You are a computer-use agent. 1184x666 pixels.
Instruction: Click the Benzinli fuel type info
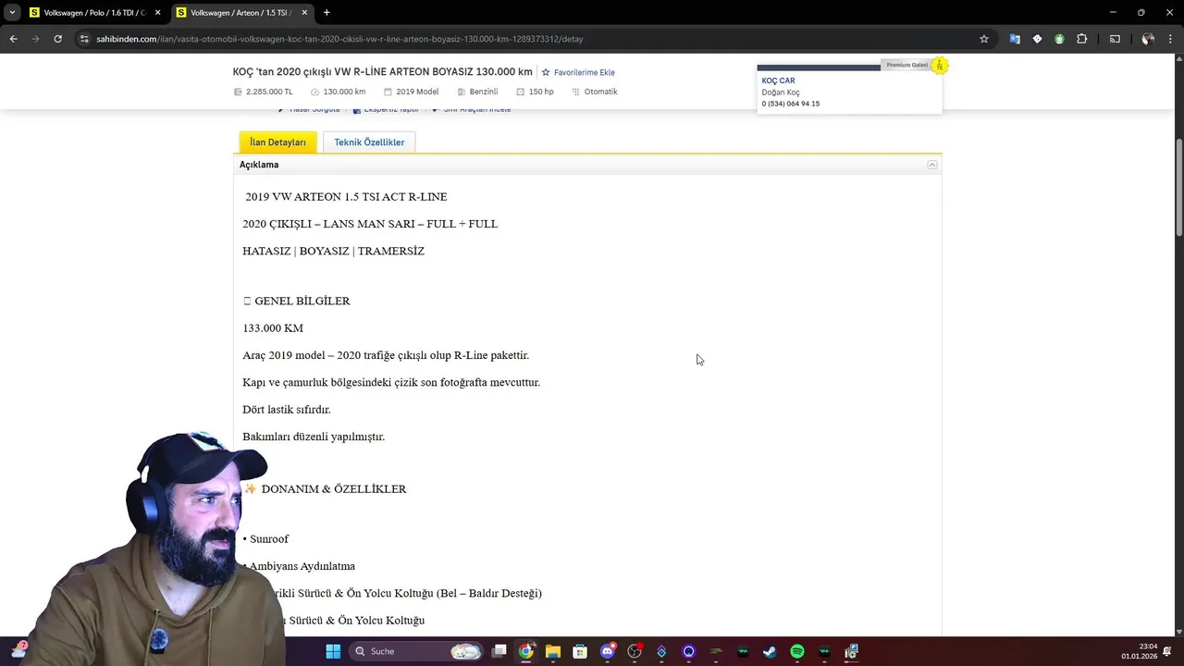(477, 92)
